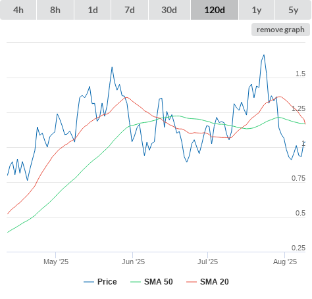Click the remove graph button
The height and width of the screenshot is (299, 312).
coord(280,30)
